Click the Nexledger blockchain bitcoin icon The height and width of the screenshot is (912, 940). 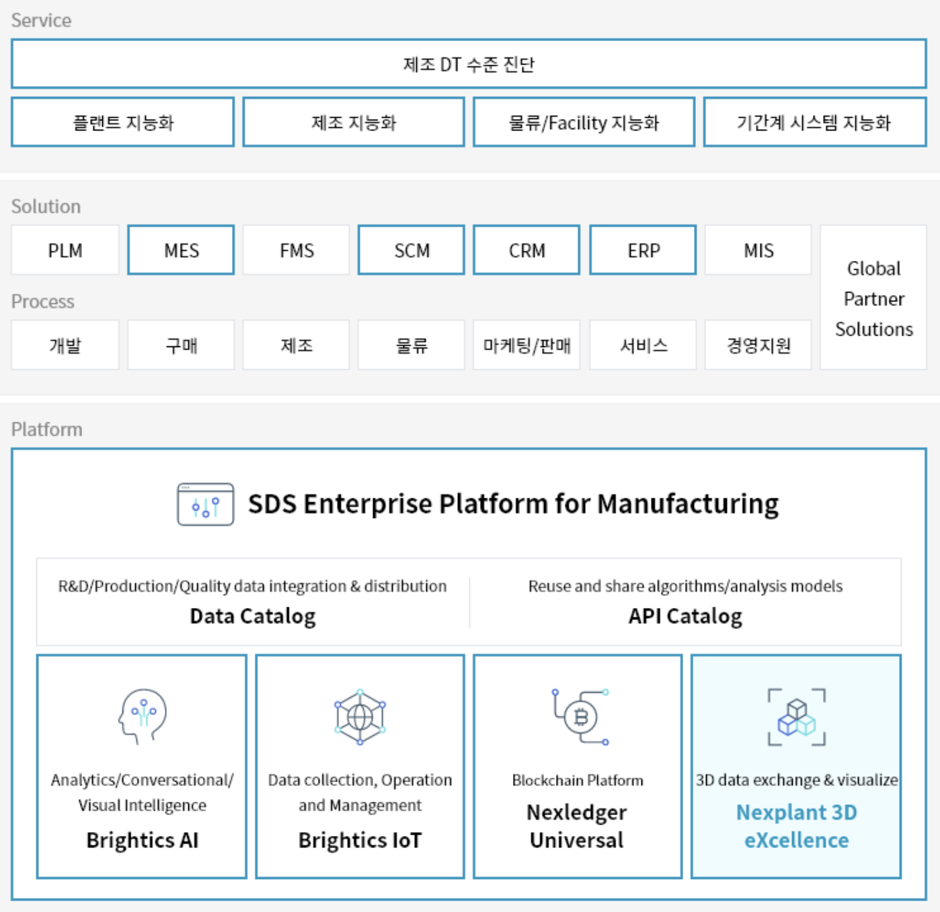(581, 717)
